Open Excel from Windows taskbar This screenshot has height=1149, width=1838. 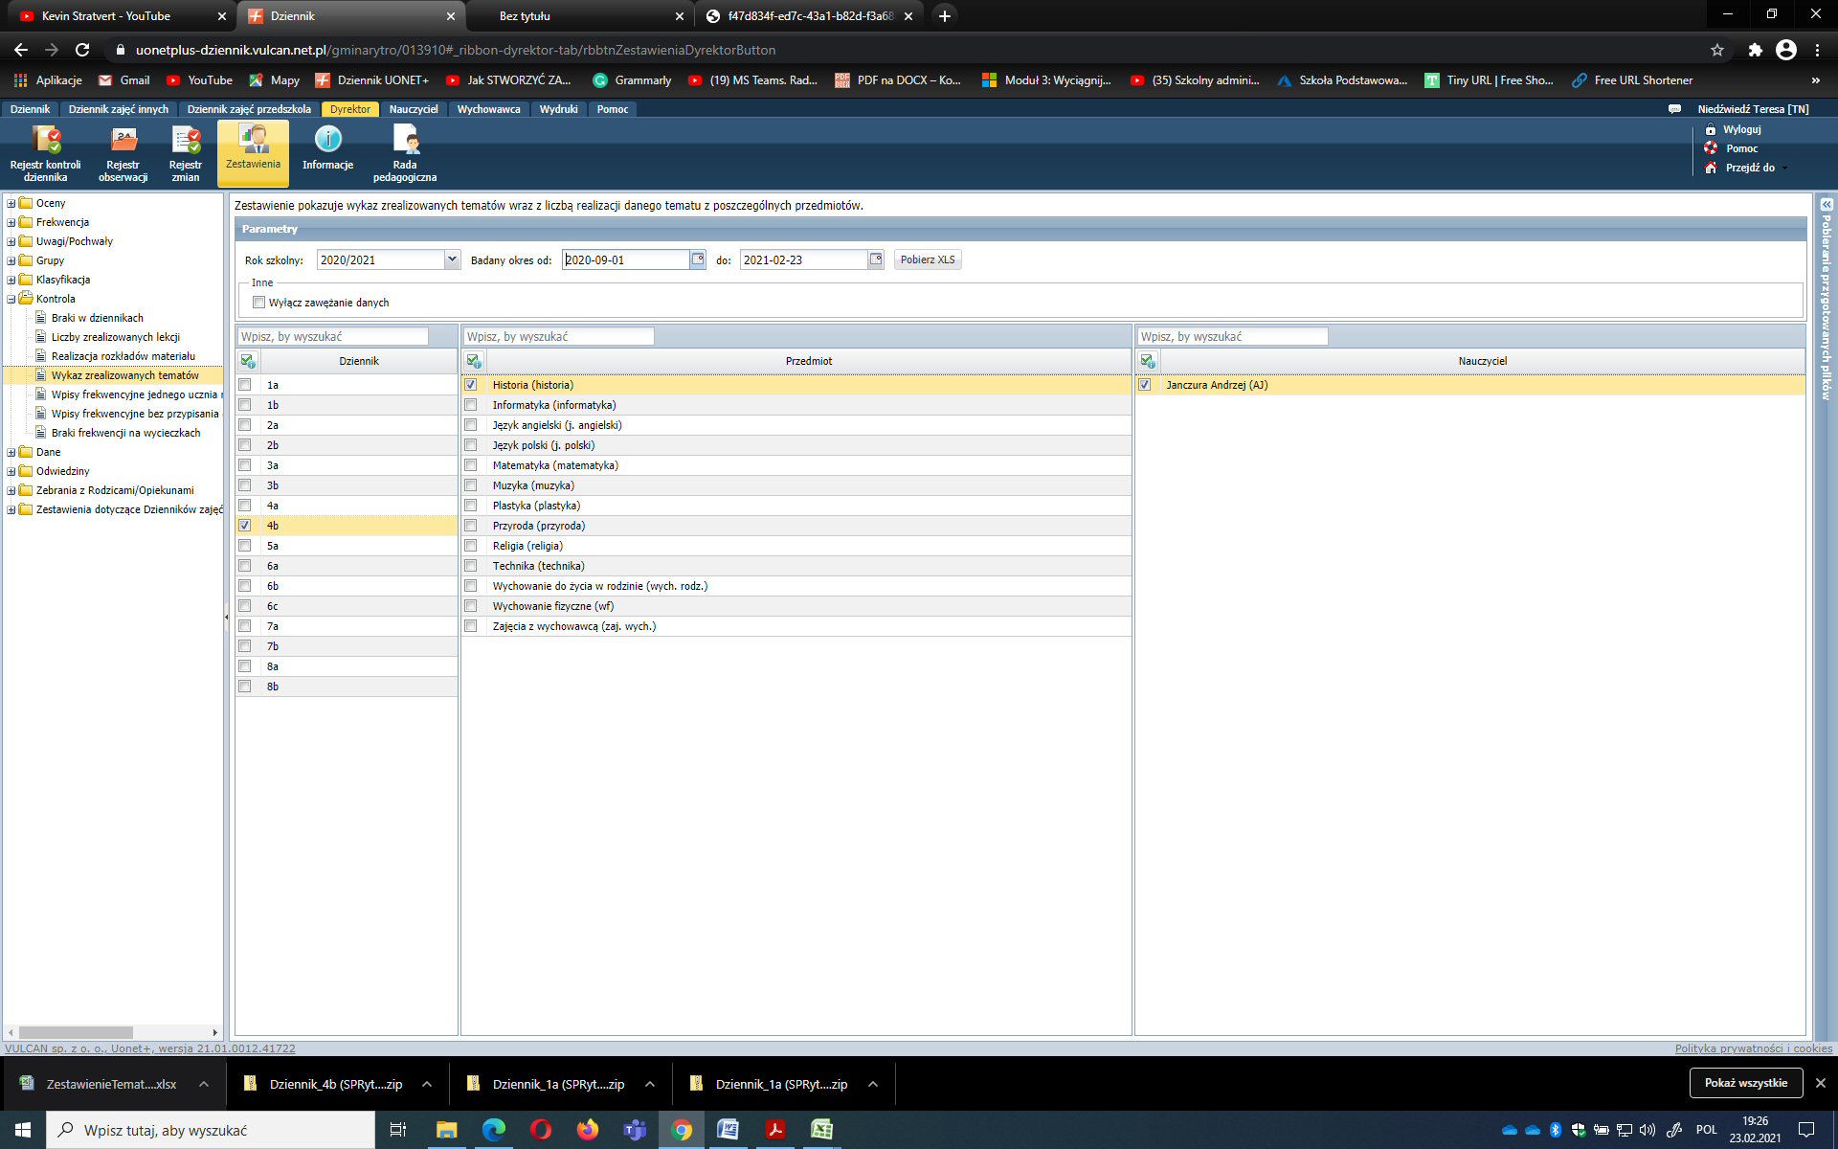tap(821, 1130)
